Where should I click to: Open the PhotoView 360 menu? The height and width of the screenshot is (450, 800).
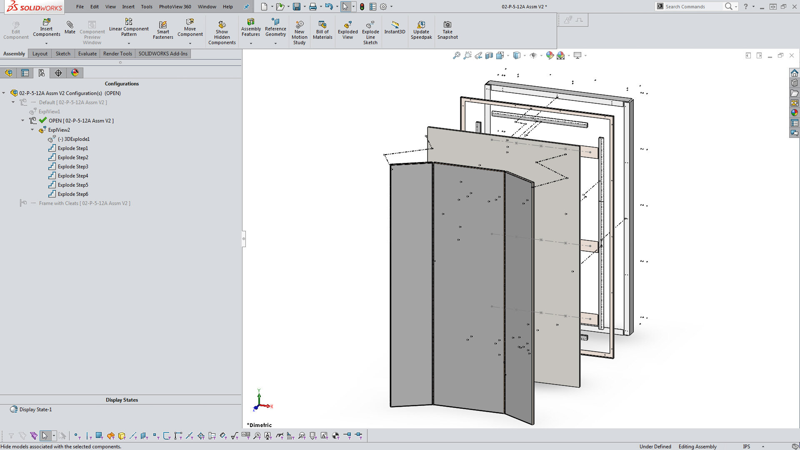[175, 7]
